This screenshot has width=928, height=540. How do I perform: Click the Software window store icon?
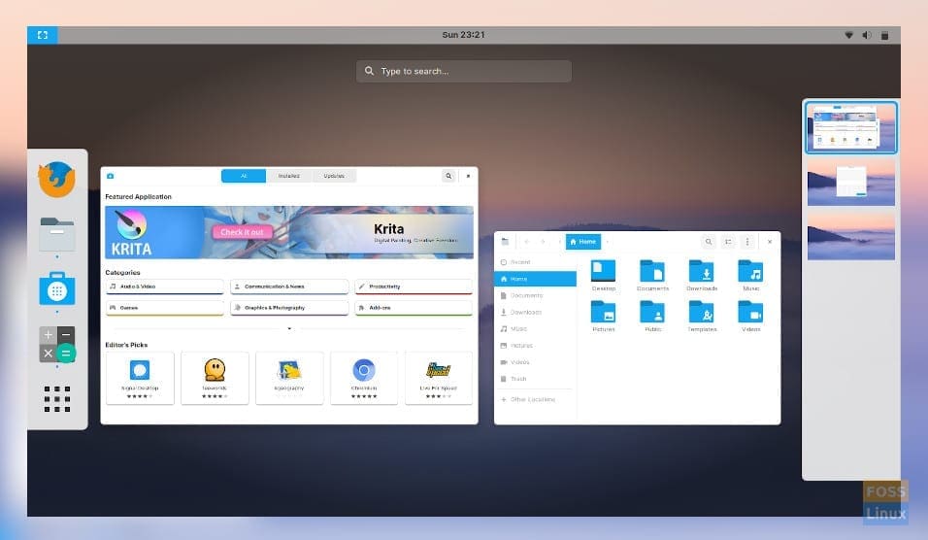110,176
